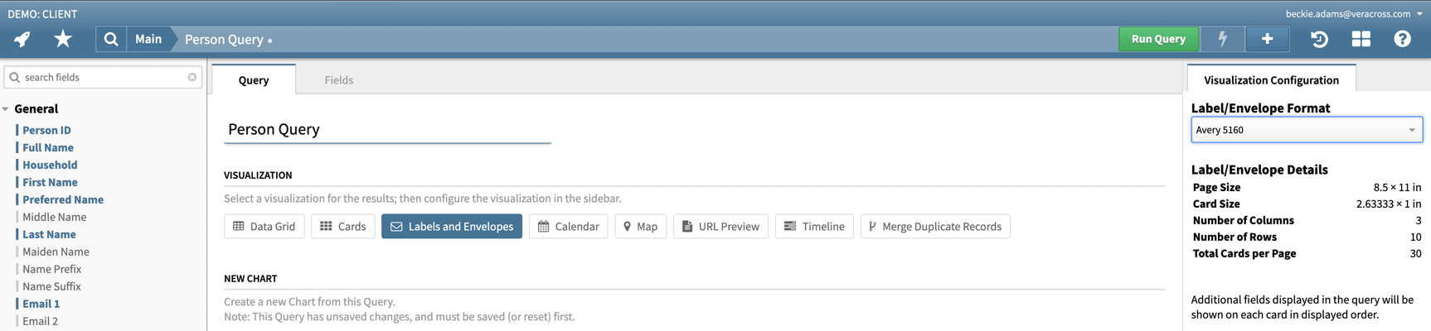The width and height of the screenshot is (1431, 331).
Task: Go to Main in the breadcrumb
Action: coord(148,39)
